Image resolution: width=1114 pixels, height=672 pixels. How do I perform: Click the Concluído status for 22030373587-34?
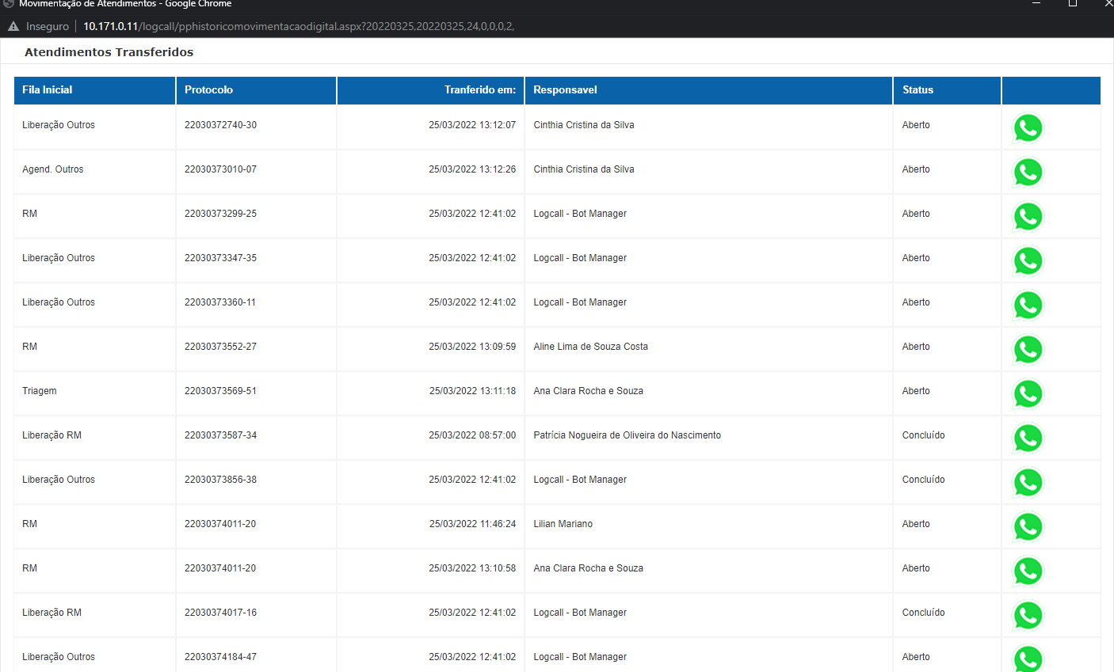(923, 435)
